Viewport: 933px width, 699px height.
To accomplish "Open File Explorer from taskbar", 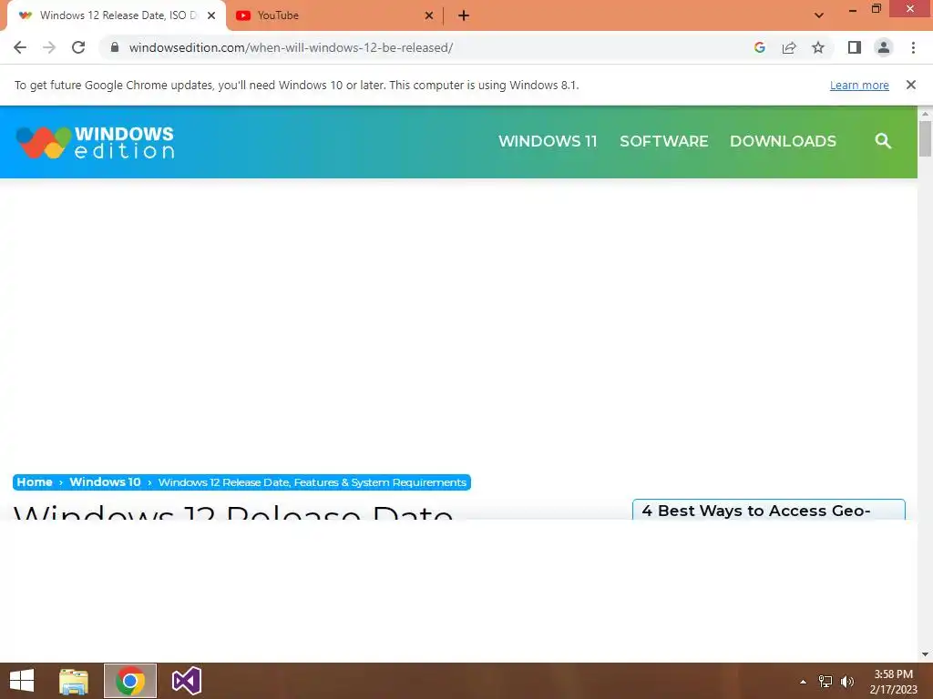I will point(74,681).
